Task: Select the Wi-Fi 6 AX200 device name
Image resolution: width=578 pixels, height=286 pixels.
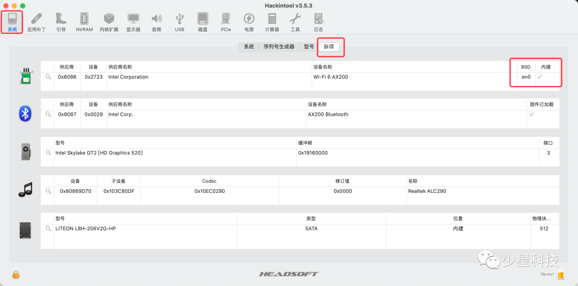Action: tap(331, 77)
